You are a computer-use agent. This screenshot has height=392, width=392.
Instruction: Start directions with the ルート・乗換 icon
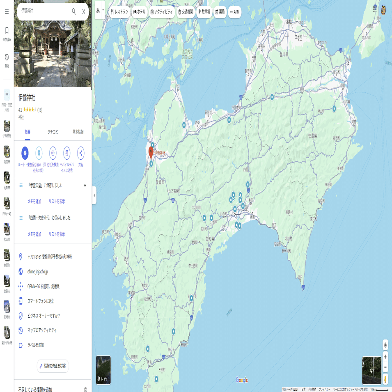pyautogui.click(x=25, y=153)
